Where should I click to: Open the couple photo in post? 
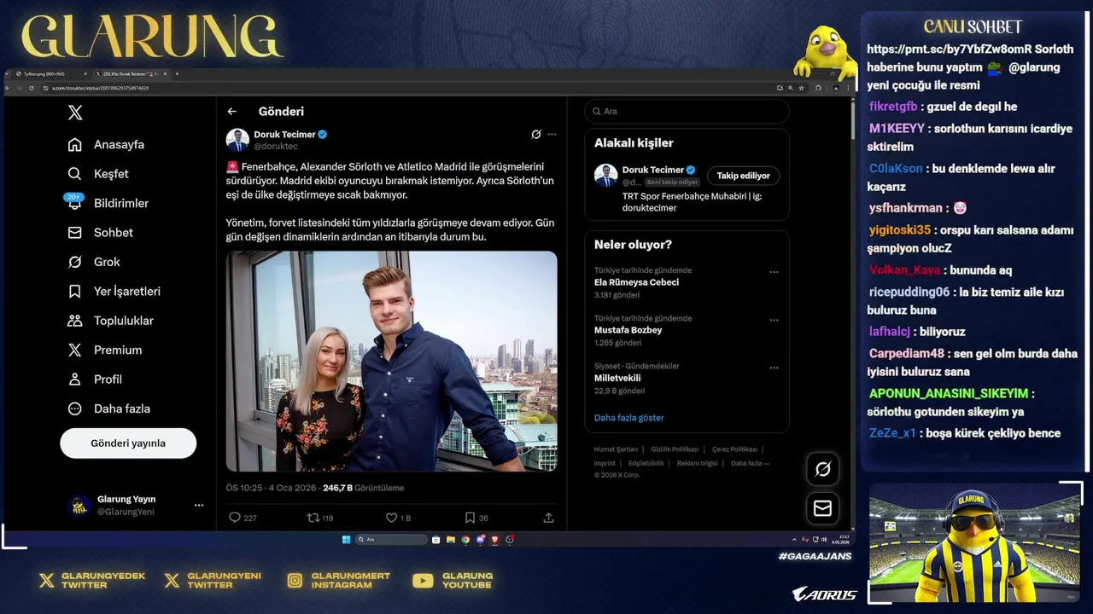coord(392,361)
